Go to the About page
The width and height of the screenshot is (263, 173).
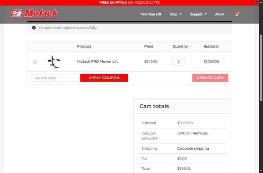pyautogui.click(x=220, y=14)
